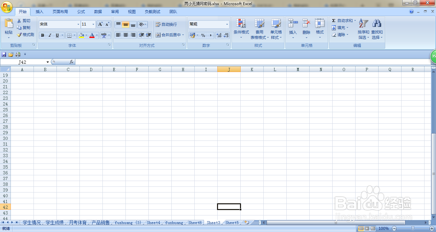Switch to the Formulas (公式) tab
The height and width of the screenshot is (232, 436).
coord(81,12)
